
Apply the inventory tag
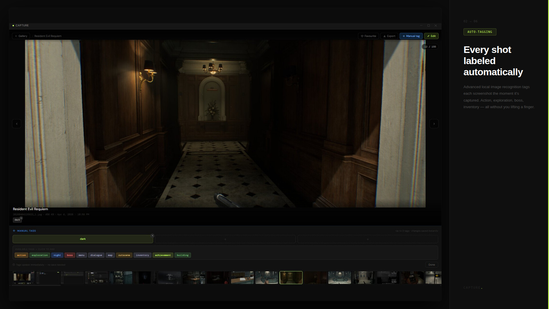(x=142, y=255)
